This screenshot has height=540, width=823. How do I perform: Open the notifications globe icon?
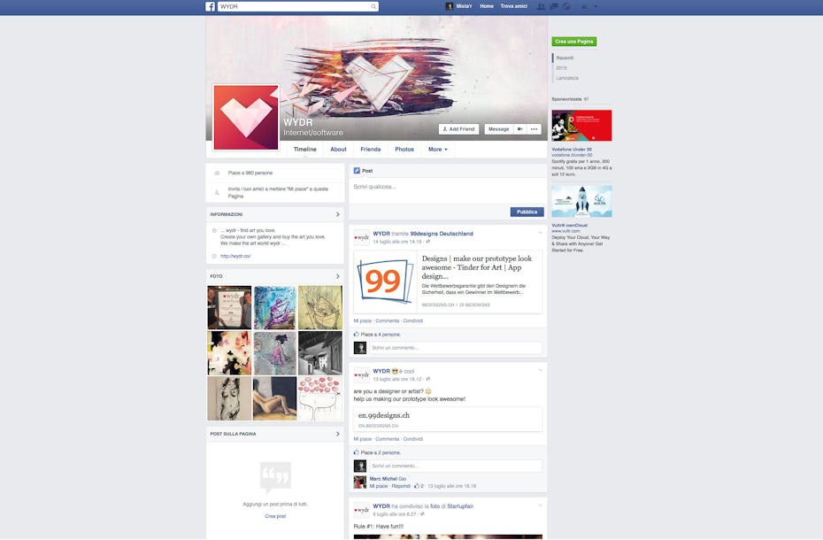click(566, 6)
